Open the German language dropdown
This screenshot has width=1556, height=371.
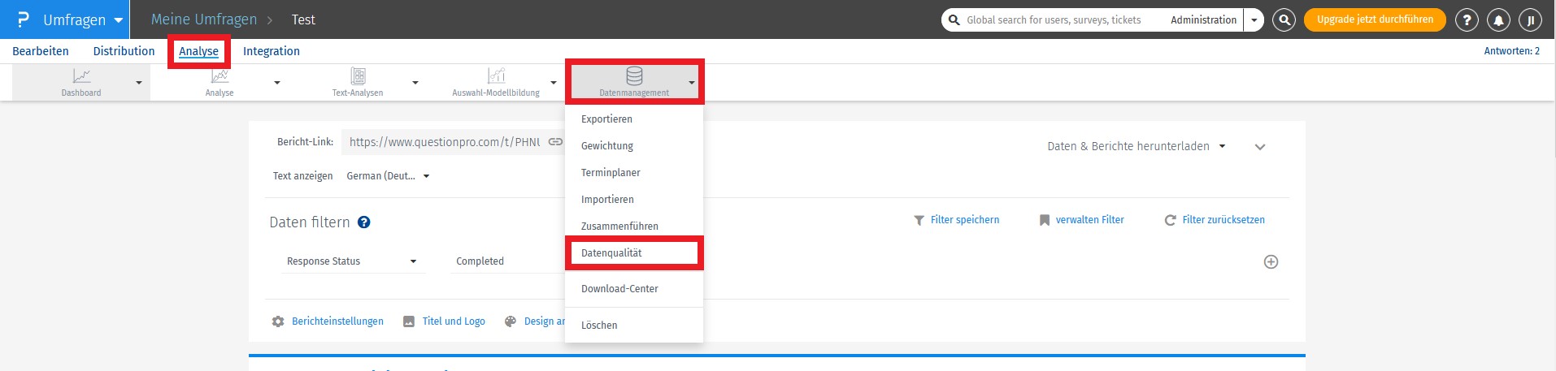coord(388,176)
